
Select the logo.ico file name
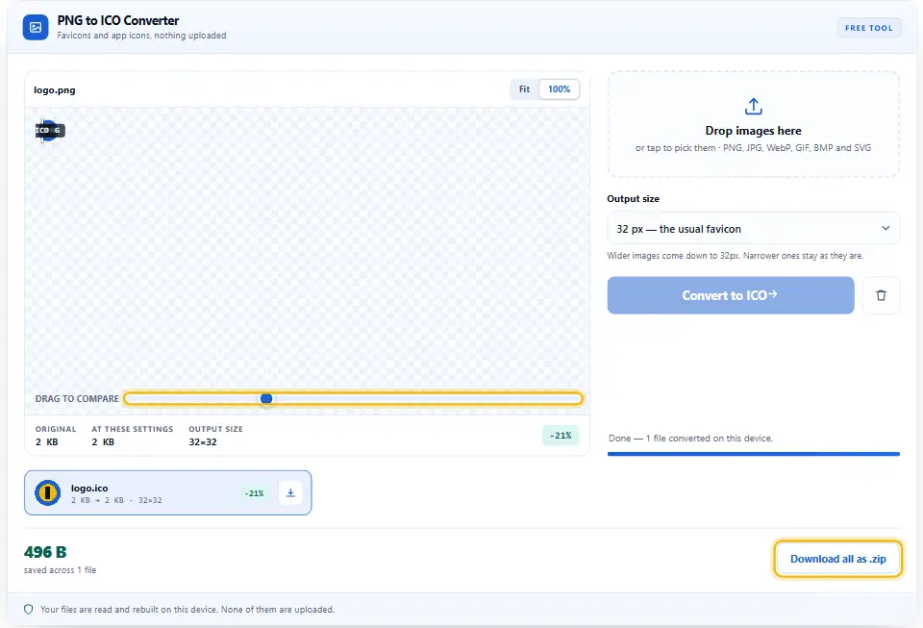89,488
